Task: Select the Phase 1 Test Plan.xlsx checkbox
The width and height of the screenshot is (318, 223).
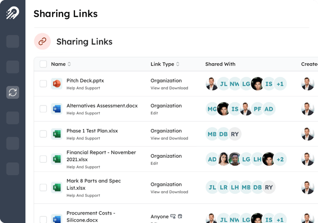Action: click(43, 134)
